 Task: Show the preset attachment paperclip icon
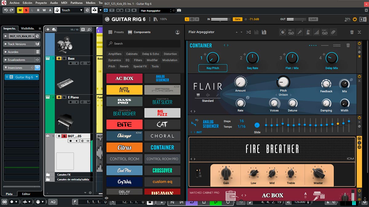click(333, 32)
